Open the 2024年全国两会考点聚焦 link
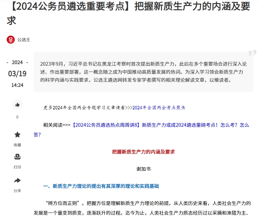 [x=159, y=108]
